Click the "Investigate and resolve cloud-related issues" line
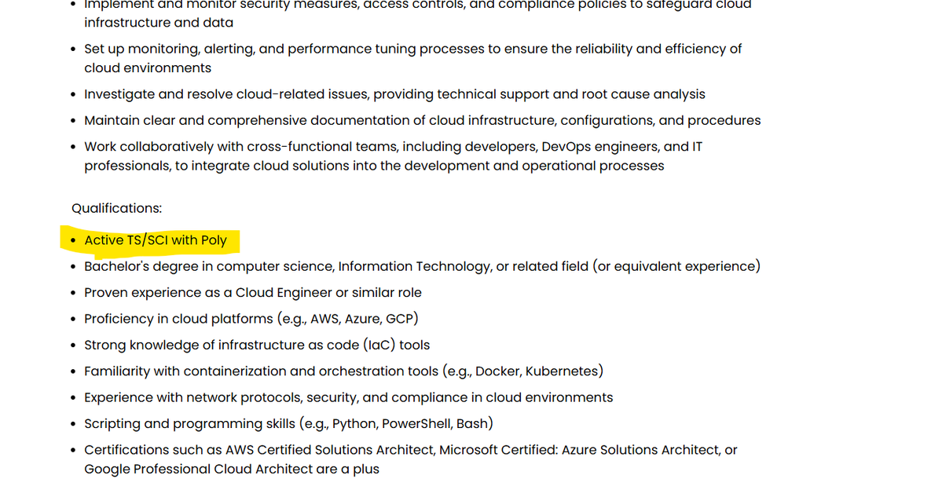The image size is (942, 501). click(x=394, y=94)
